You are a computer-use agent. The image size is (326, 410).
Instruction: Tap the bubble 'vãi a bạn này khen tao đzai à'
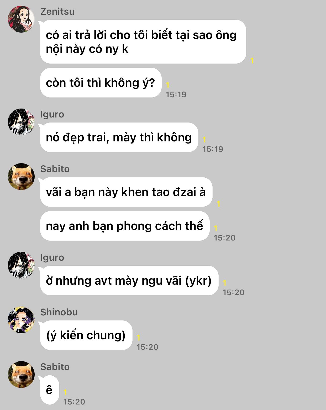(126, 192)
